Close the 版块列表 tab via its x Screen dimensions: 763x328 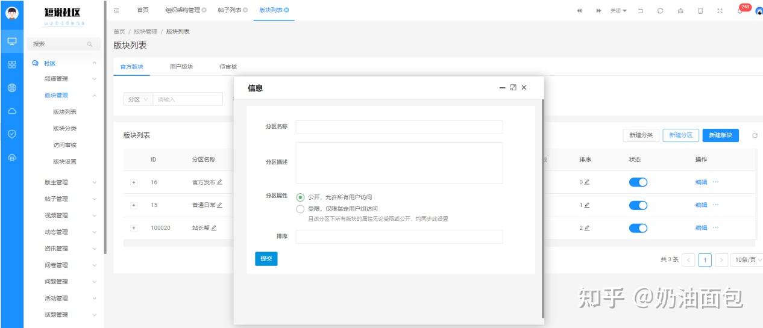pos(286,10)
